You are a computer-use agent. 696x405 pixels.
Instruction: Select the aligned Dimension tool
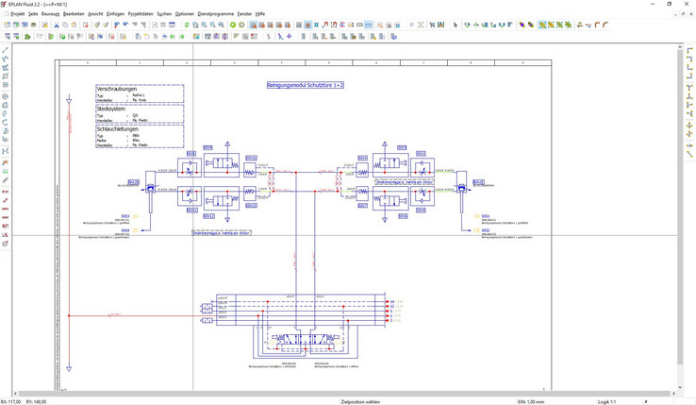point(6,200)
